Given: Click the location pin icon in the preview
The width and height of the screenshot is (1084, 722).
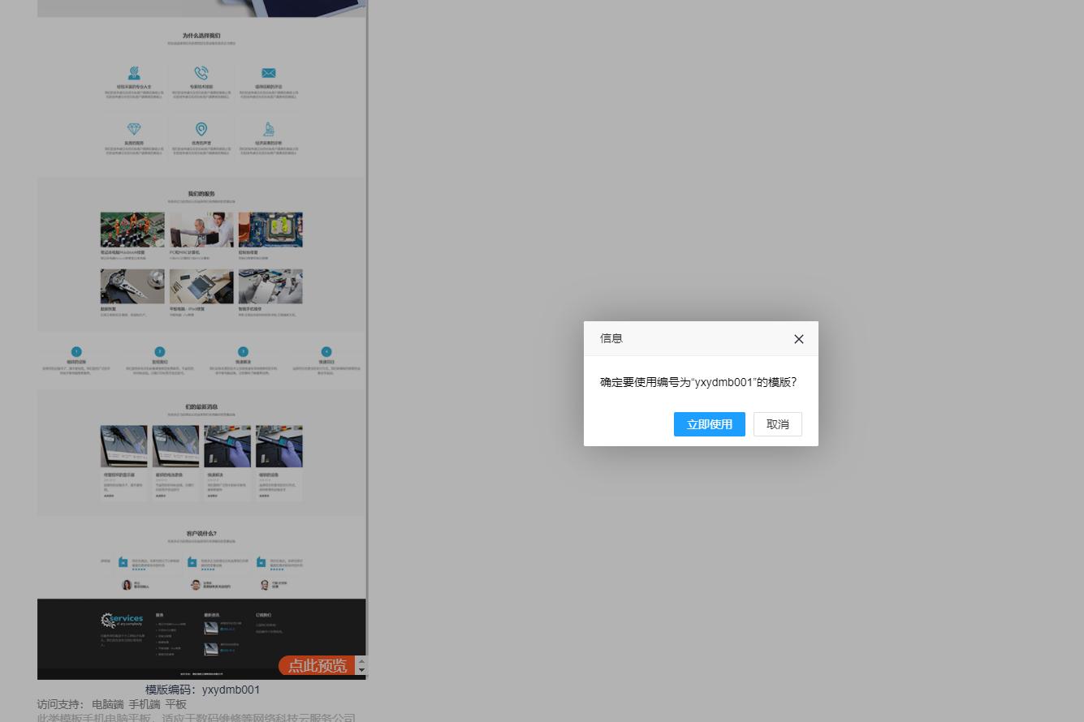Looking at the screenshot, I should click(201, 130).
